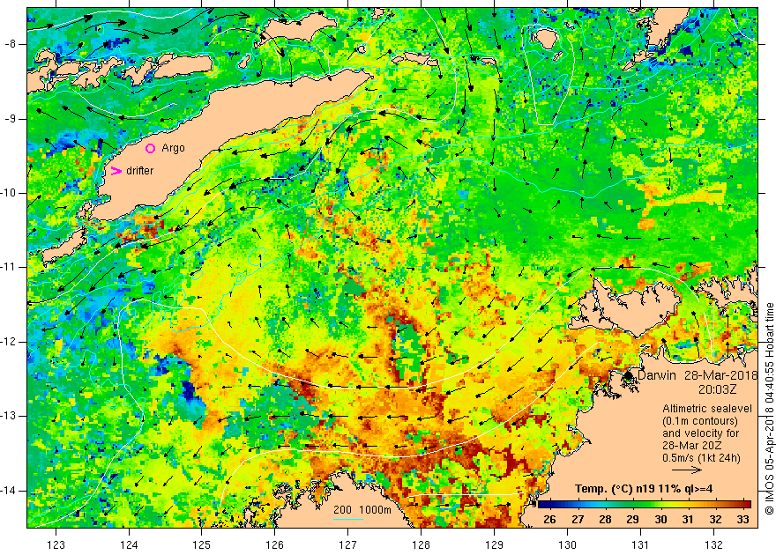Click longitude axis label '124'
Screen dimensions: 776x555
[x=129, y=544]
